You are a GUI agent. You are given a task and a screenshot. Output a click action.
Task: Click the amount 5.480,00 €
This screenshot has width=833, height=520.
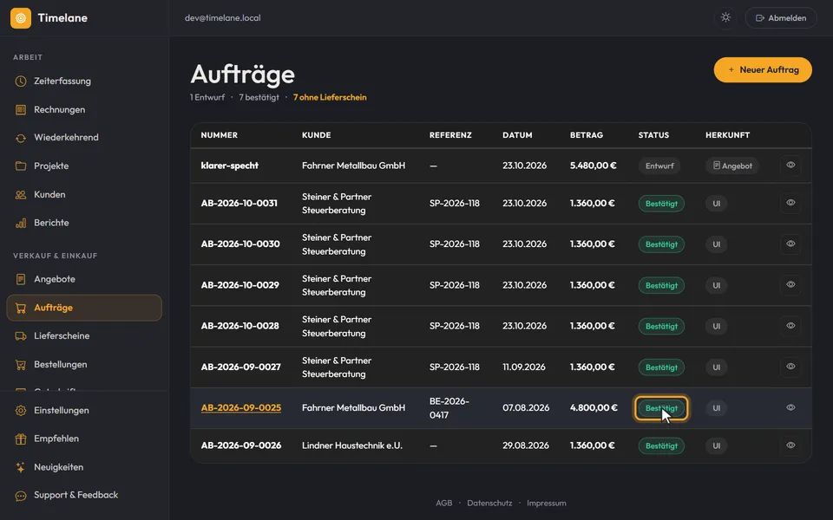click(593, 166)
